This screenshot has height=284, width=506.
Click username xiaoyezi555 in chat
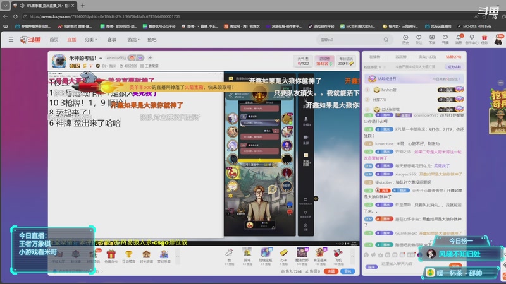406,174
